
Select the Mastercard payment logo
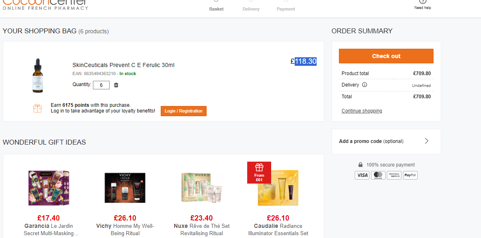378,175
